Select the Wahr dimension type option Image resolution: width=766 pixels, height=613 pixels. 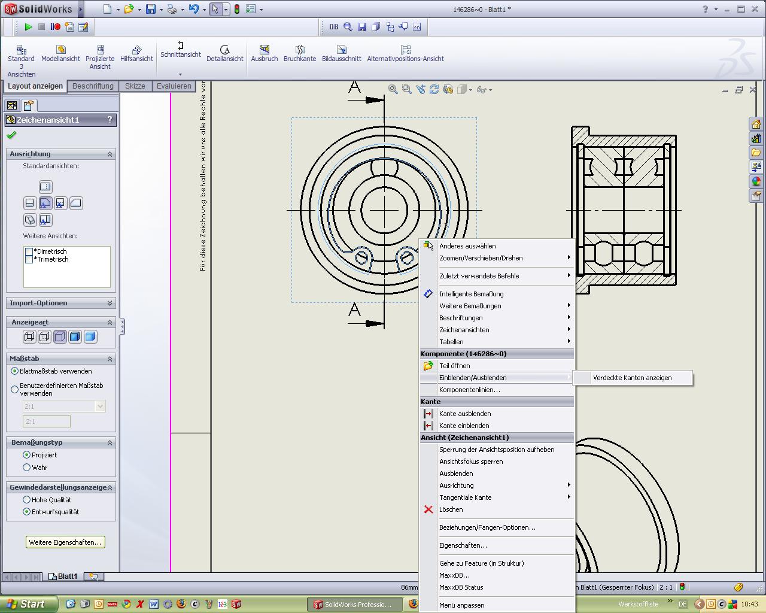(x=26, y=467)
